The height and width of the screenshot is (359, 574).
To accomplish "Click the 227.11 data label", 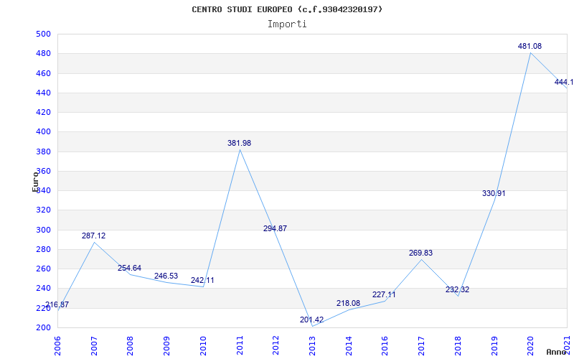I will click(x=384, y=294).
